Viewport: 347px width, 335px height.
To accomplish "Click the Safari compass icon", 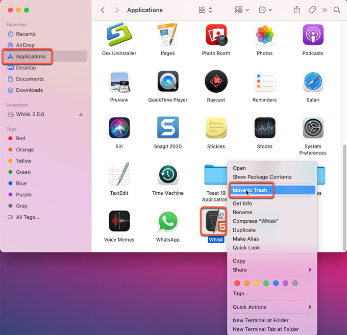I will [x=313, y=82].
